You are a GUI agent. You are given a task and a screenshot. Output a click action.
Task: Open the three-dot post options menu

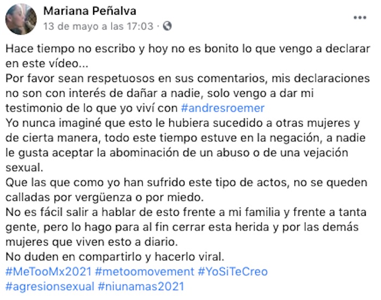360,17
